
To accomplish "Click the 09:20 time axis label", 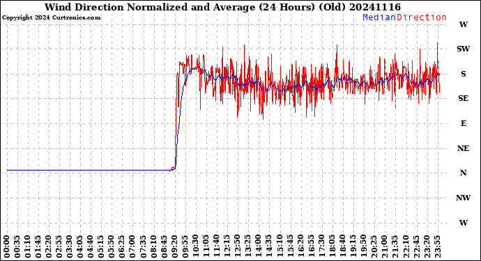I will (x=175, y=246).
